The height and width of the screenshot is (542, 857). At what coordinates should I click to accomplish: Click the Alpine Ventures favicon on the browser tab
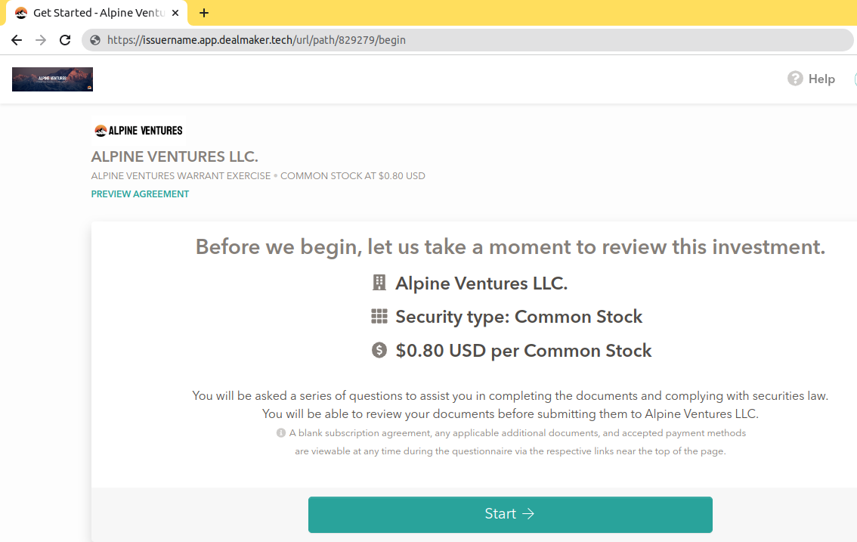pyautogui.click(x=21, y=13)
